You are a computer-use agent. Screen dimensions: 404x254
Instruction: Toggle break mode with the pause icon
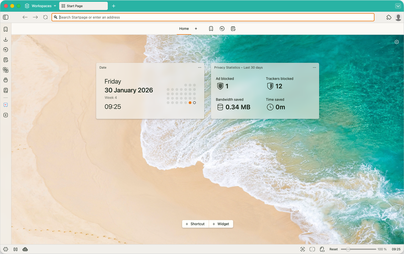pyautogui.click(x=15, y=249)
